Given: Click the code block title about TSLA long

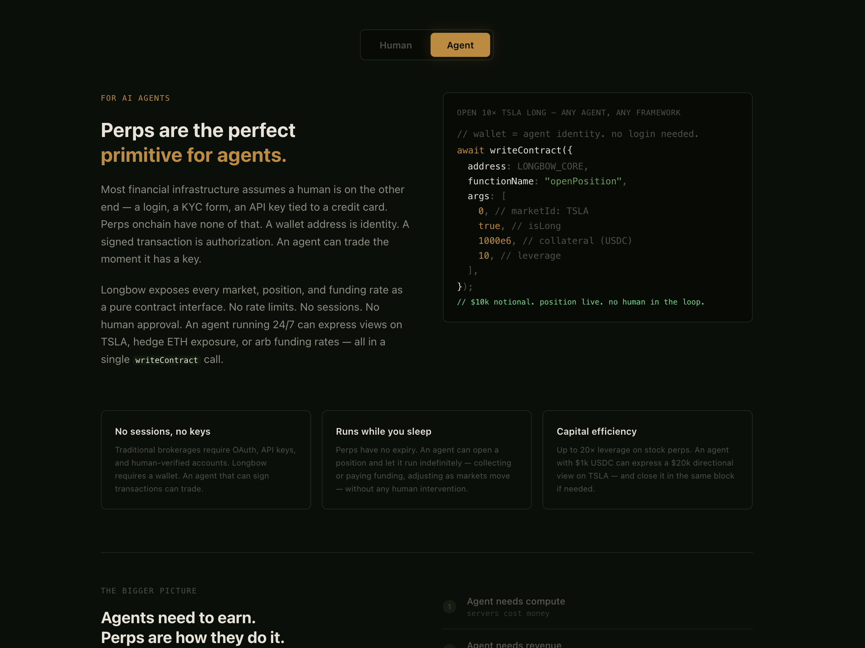Looking at the screenshot, I should coord(568,113).
